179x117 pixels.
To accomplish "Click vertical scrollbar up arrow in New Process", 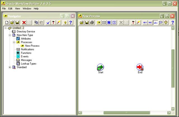I will coord(173,28).
